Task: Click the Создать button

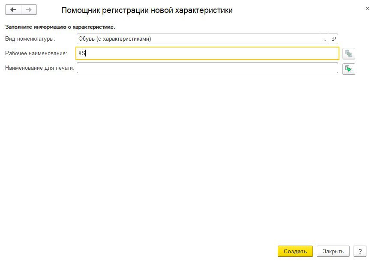Action: pos(295,251)
